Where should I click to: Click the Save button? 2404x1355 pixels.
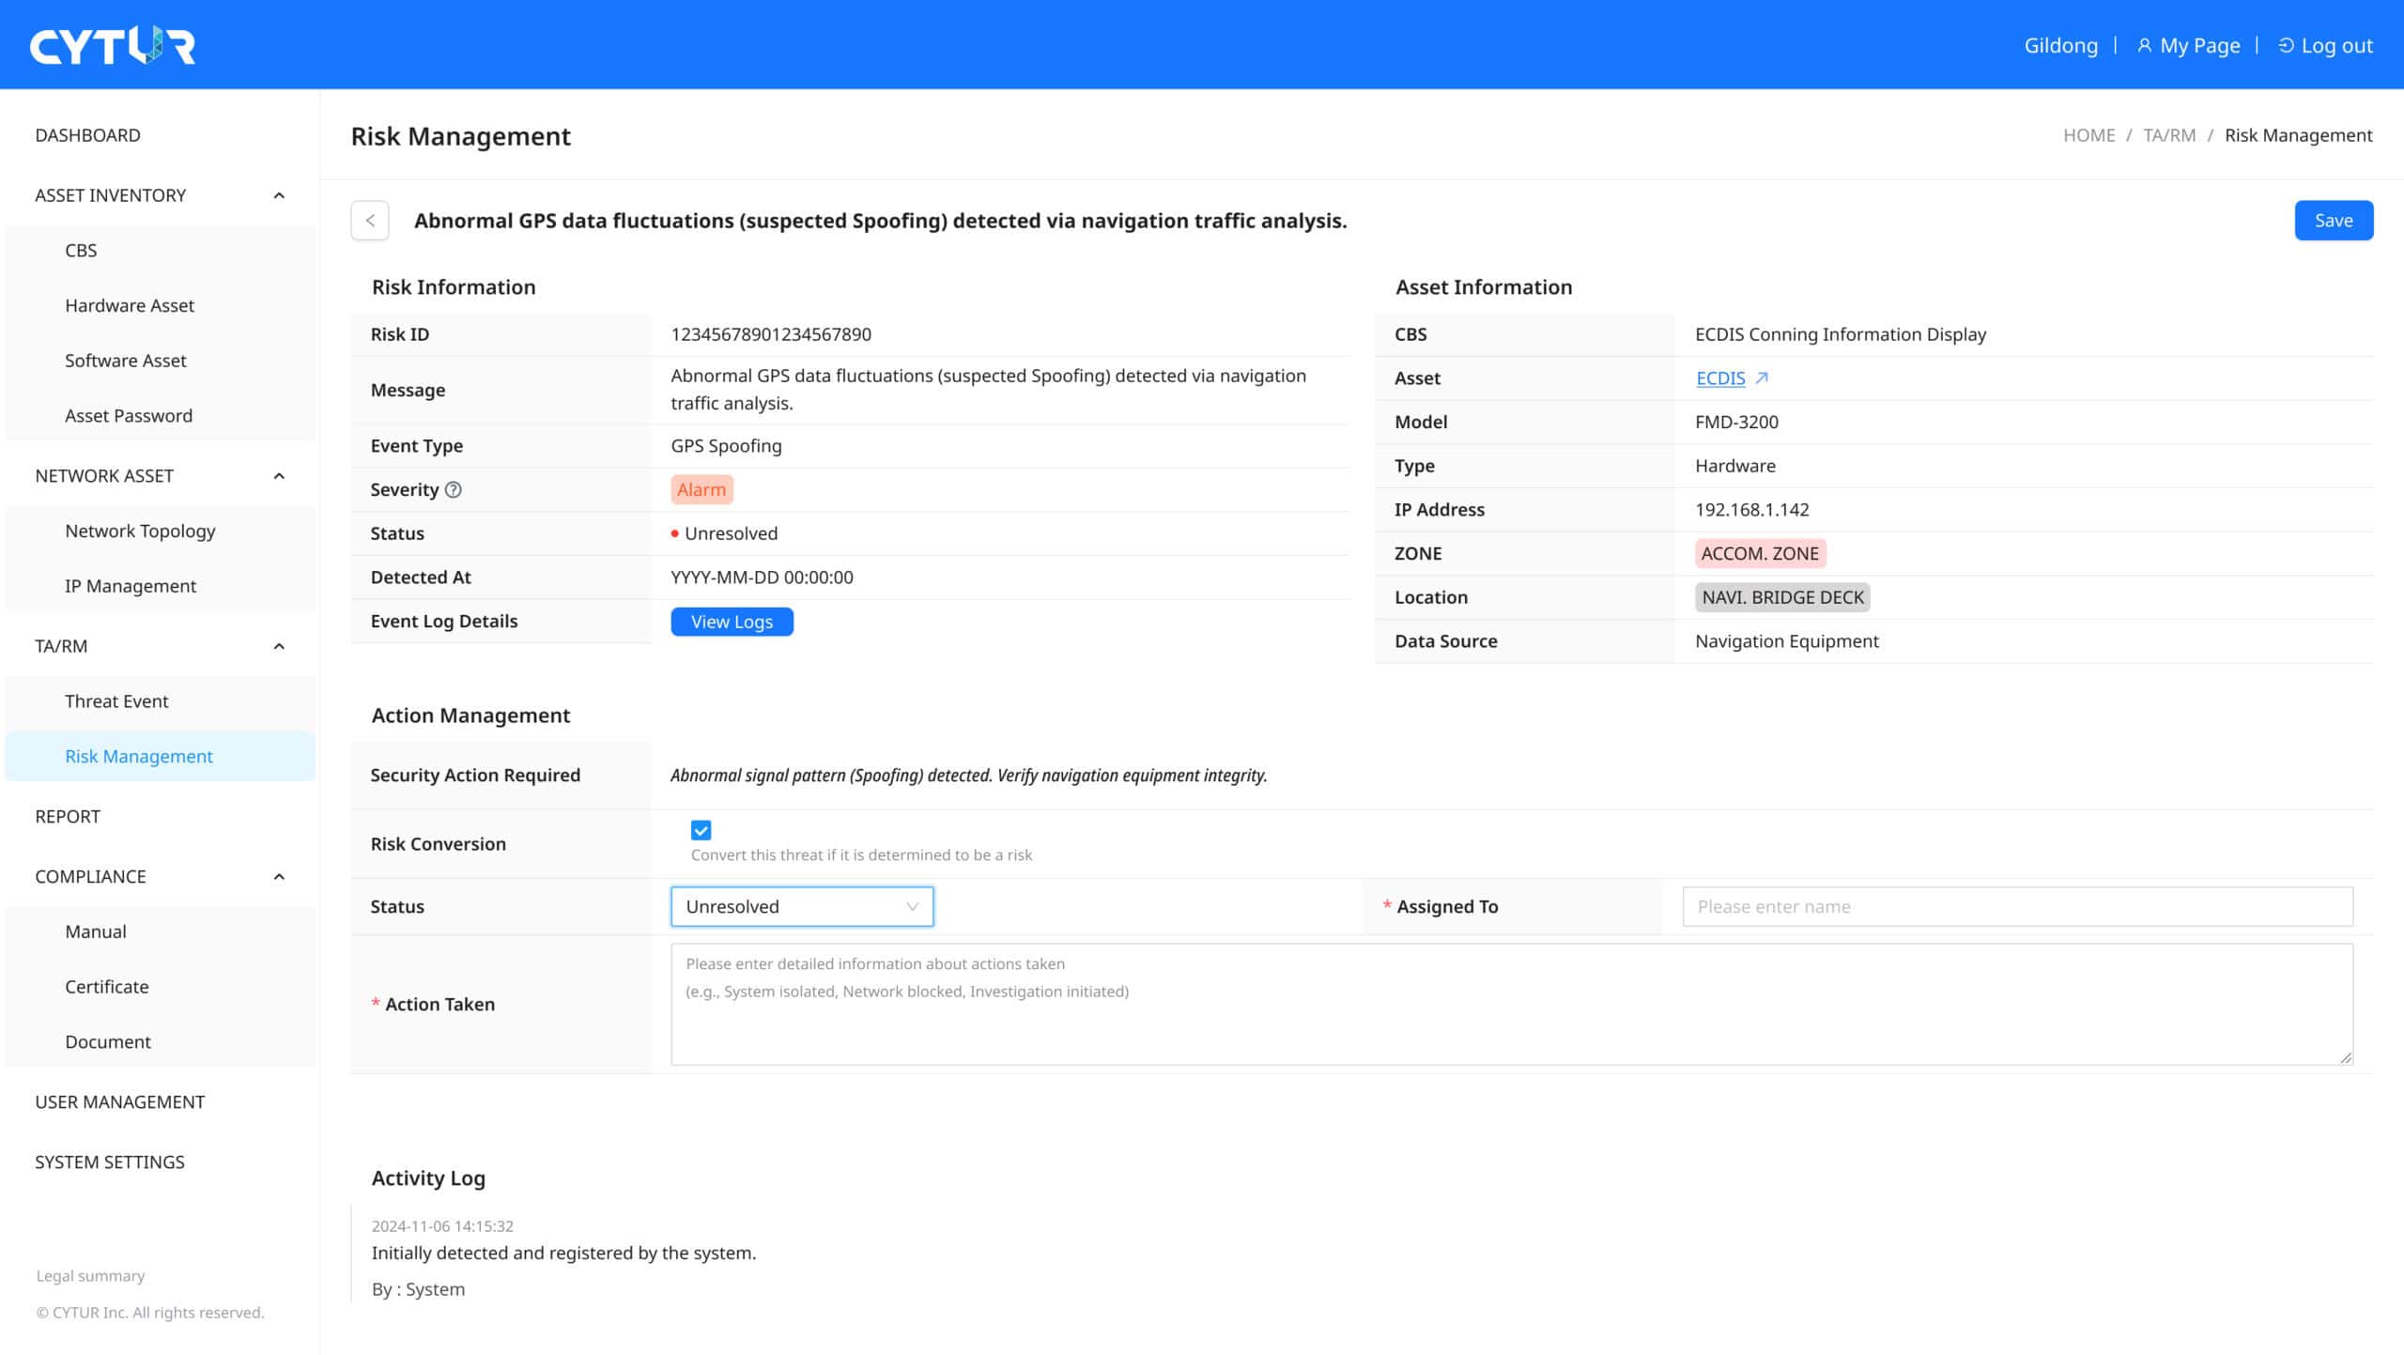coord(2333,221)
